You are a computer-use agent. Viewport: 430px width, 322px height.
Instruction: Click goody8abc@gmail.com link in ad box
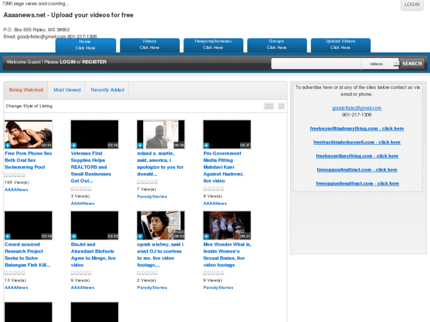[x=357, y=108]
